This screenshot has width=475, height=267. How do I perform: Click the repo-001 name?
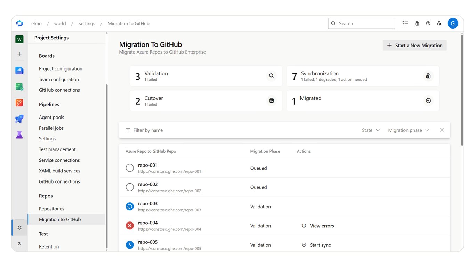(x=148, y=165)
